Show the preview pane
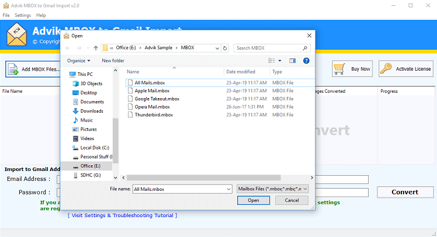 click(x=292, y=61)
